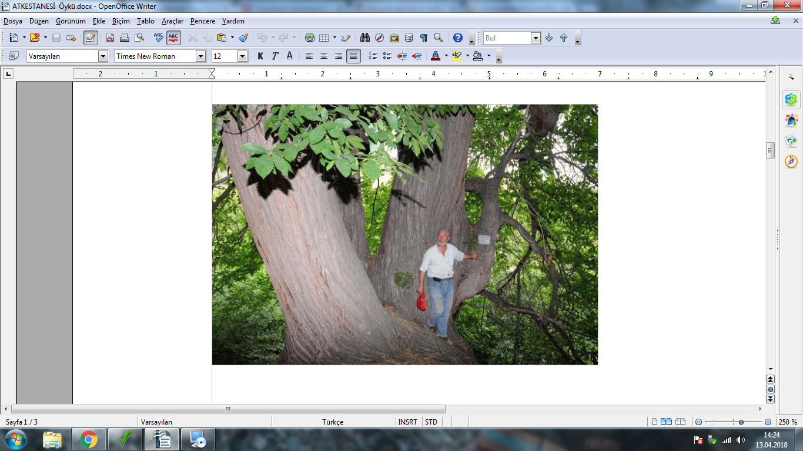Open Times New Roman font dropdown
The height and width of the screenshot is (451, 803).
[x=201, y=56]
